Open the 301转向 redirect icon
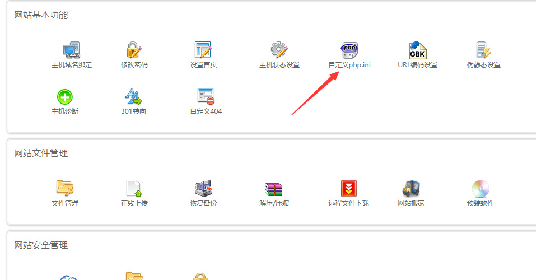 [x=133, y=97]
